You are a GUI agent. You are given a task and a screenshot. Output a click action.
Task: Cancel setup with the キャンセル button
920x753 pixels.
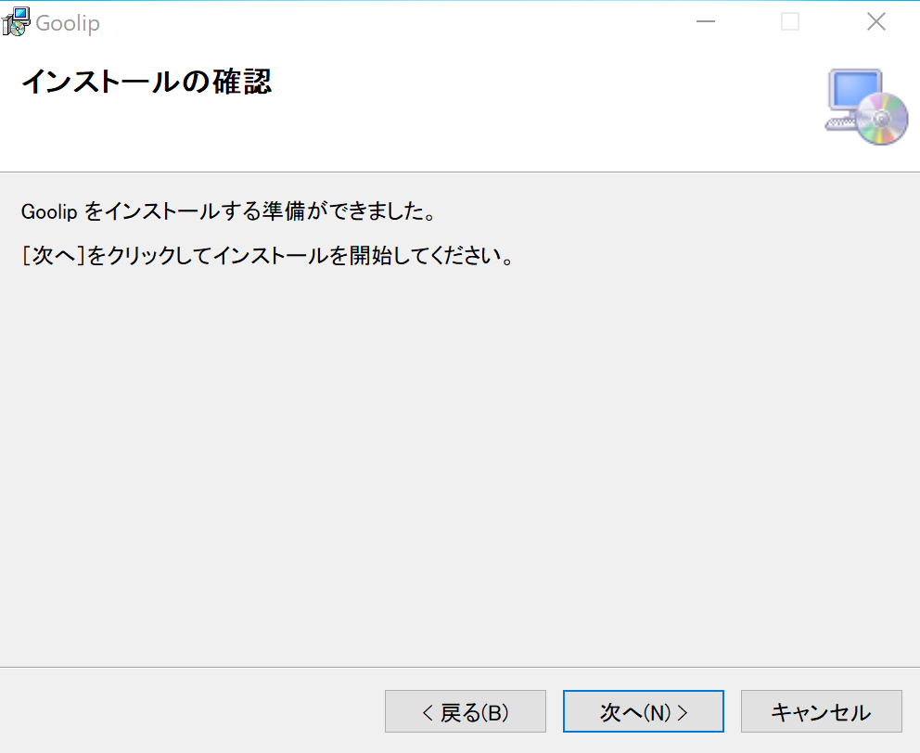pos(822,711)
